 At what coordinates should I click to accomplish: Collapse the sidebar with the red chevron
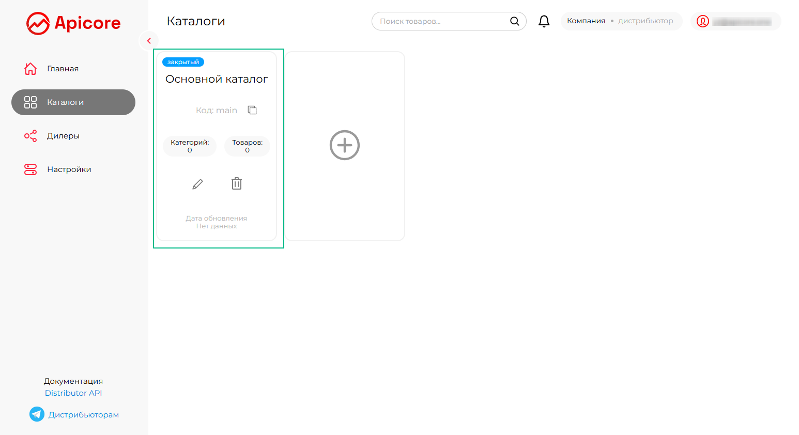point(149,41)
